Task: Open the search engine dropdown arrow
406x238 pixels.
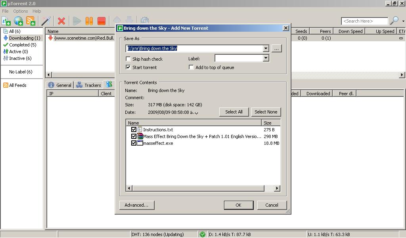Action: pos(403,21)
